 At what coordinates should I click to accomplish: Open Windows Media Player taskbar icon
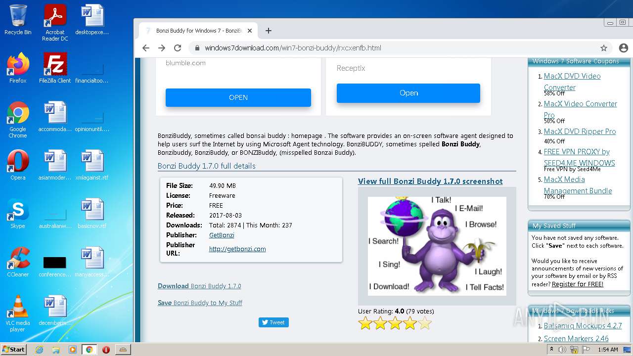[73, 350]
